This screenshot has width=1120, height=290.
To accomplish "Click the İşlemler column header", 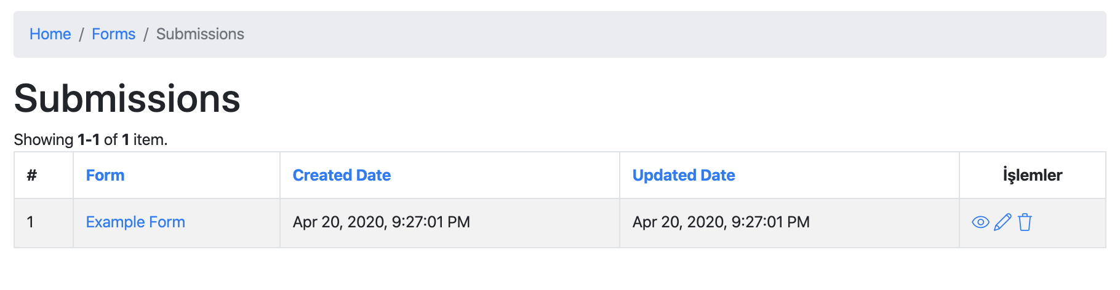I will coord(1033,176).
